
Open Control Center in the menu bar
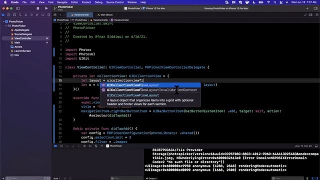281,2
